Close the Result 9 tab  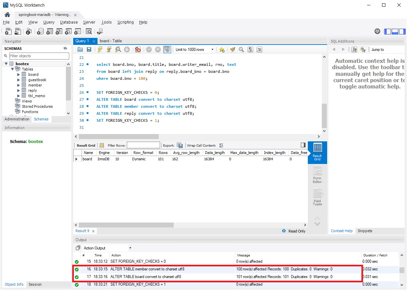(x=93, y=231)
